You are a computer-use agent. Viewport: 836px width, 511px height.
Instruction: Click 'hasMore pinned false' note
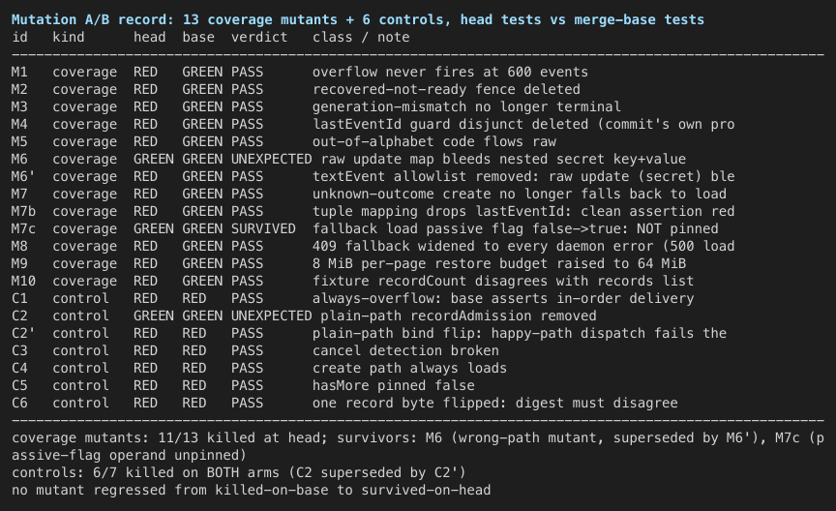(x=394, y=385)
